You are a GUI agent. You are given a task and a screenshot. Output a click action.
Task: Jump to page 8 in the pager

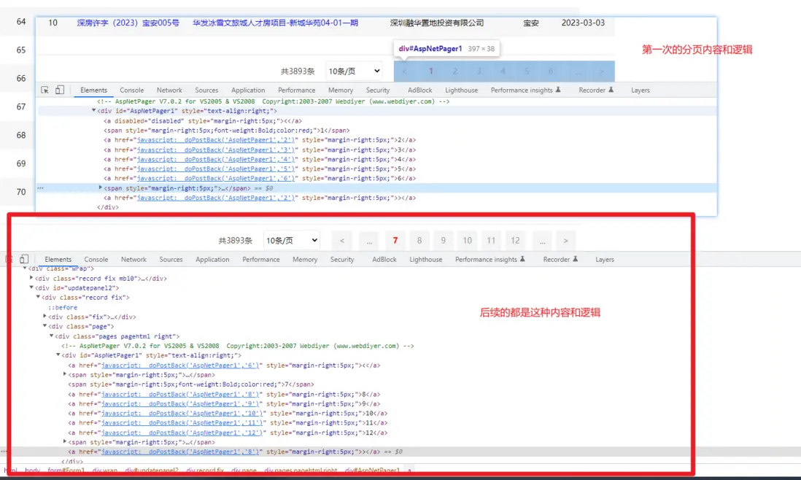click(419, 241)
